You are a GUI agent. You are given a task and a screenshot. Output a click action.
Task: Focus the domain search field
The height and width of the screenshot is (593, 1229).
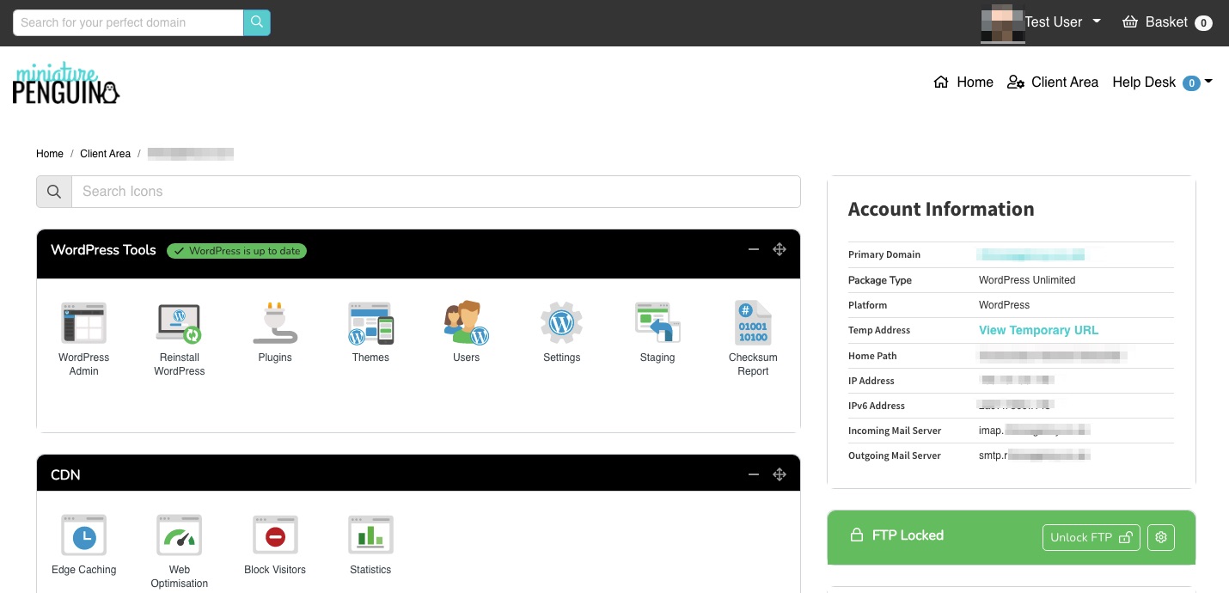click(x=128, y=22)
